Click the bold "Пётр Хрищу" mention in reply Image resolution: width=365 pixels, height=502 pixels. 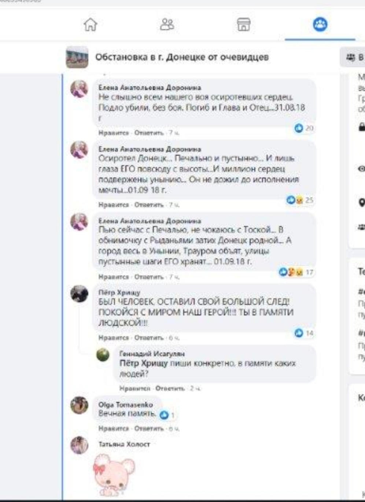tap(143, 364)
